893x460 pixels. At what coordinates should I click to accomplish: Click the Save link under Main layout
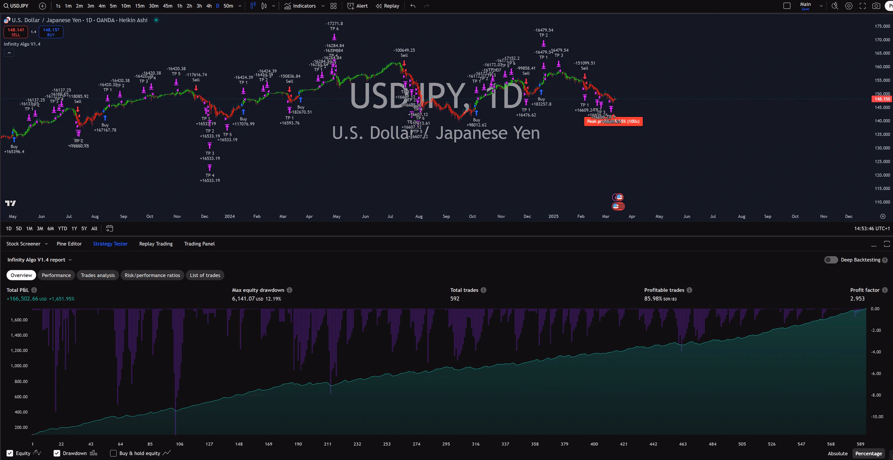tap(805, 9)
